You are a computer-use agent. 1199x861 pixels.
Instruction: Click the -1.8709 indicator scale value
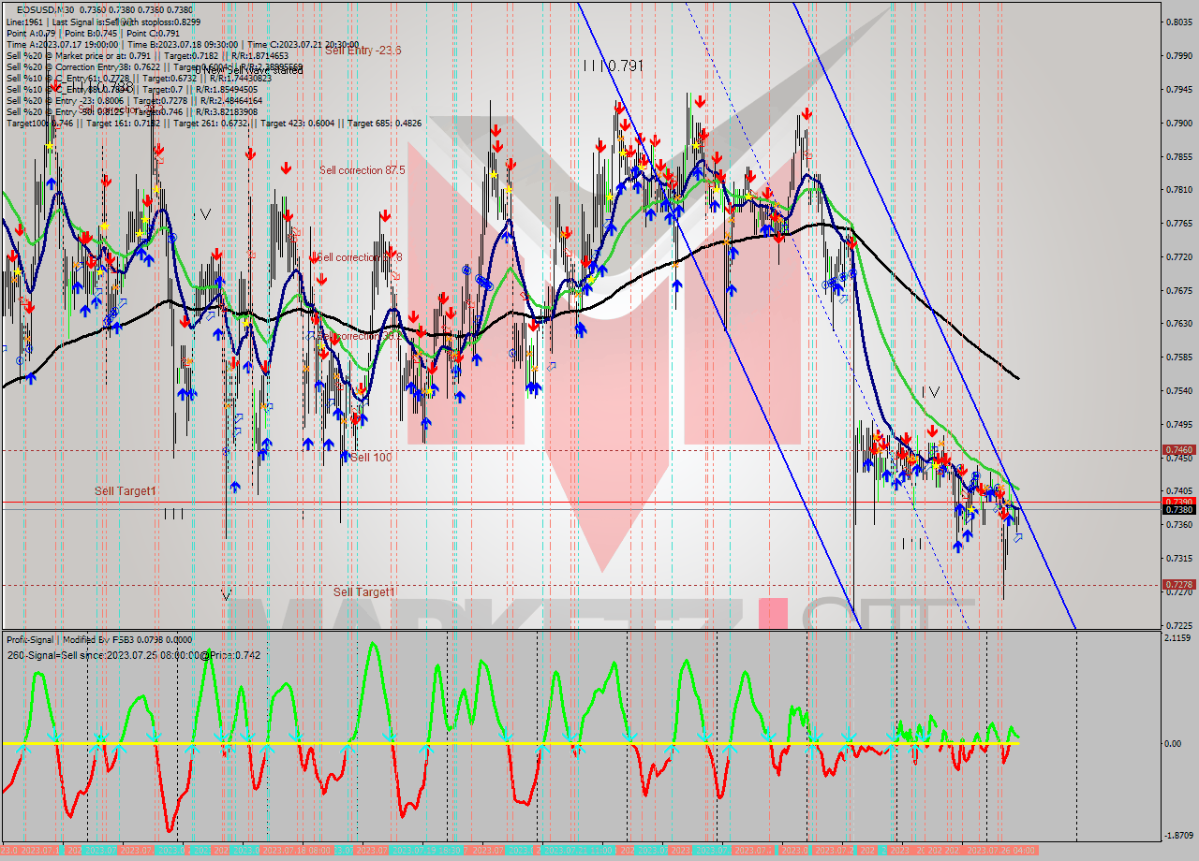click(x=1178, y=835)
